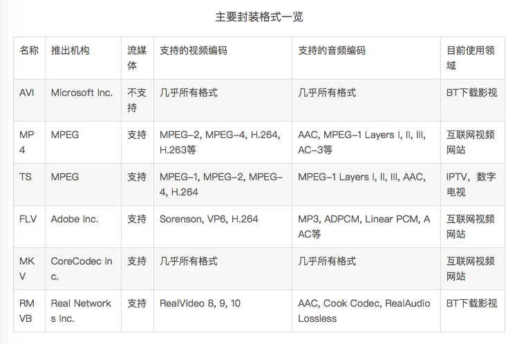Image resolution: width=517 pixels, height=344 pixels.
Task: Click 支持 in the RMVB row
Action: tap(137, 311)
